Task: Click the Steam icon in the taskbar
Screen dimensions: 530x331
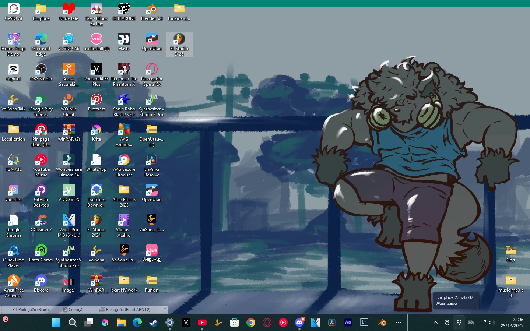Action: [x=153, y=323]
